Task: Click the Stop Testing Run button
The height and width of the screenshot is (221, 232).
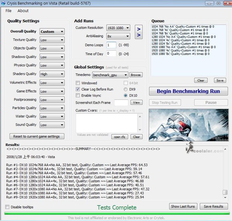Action: click(x=165, y=103)
